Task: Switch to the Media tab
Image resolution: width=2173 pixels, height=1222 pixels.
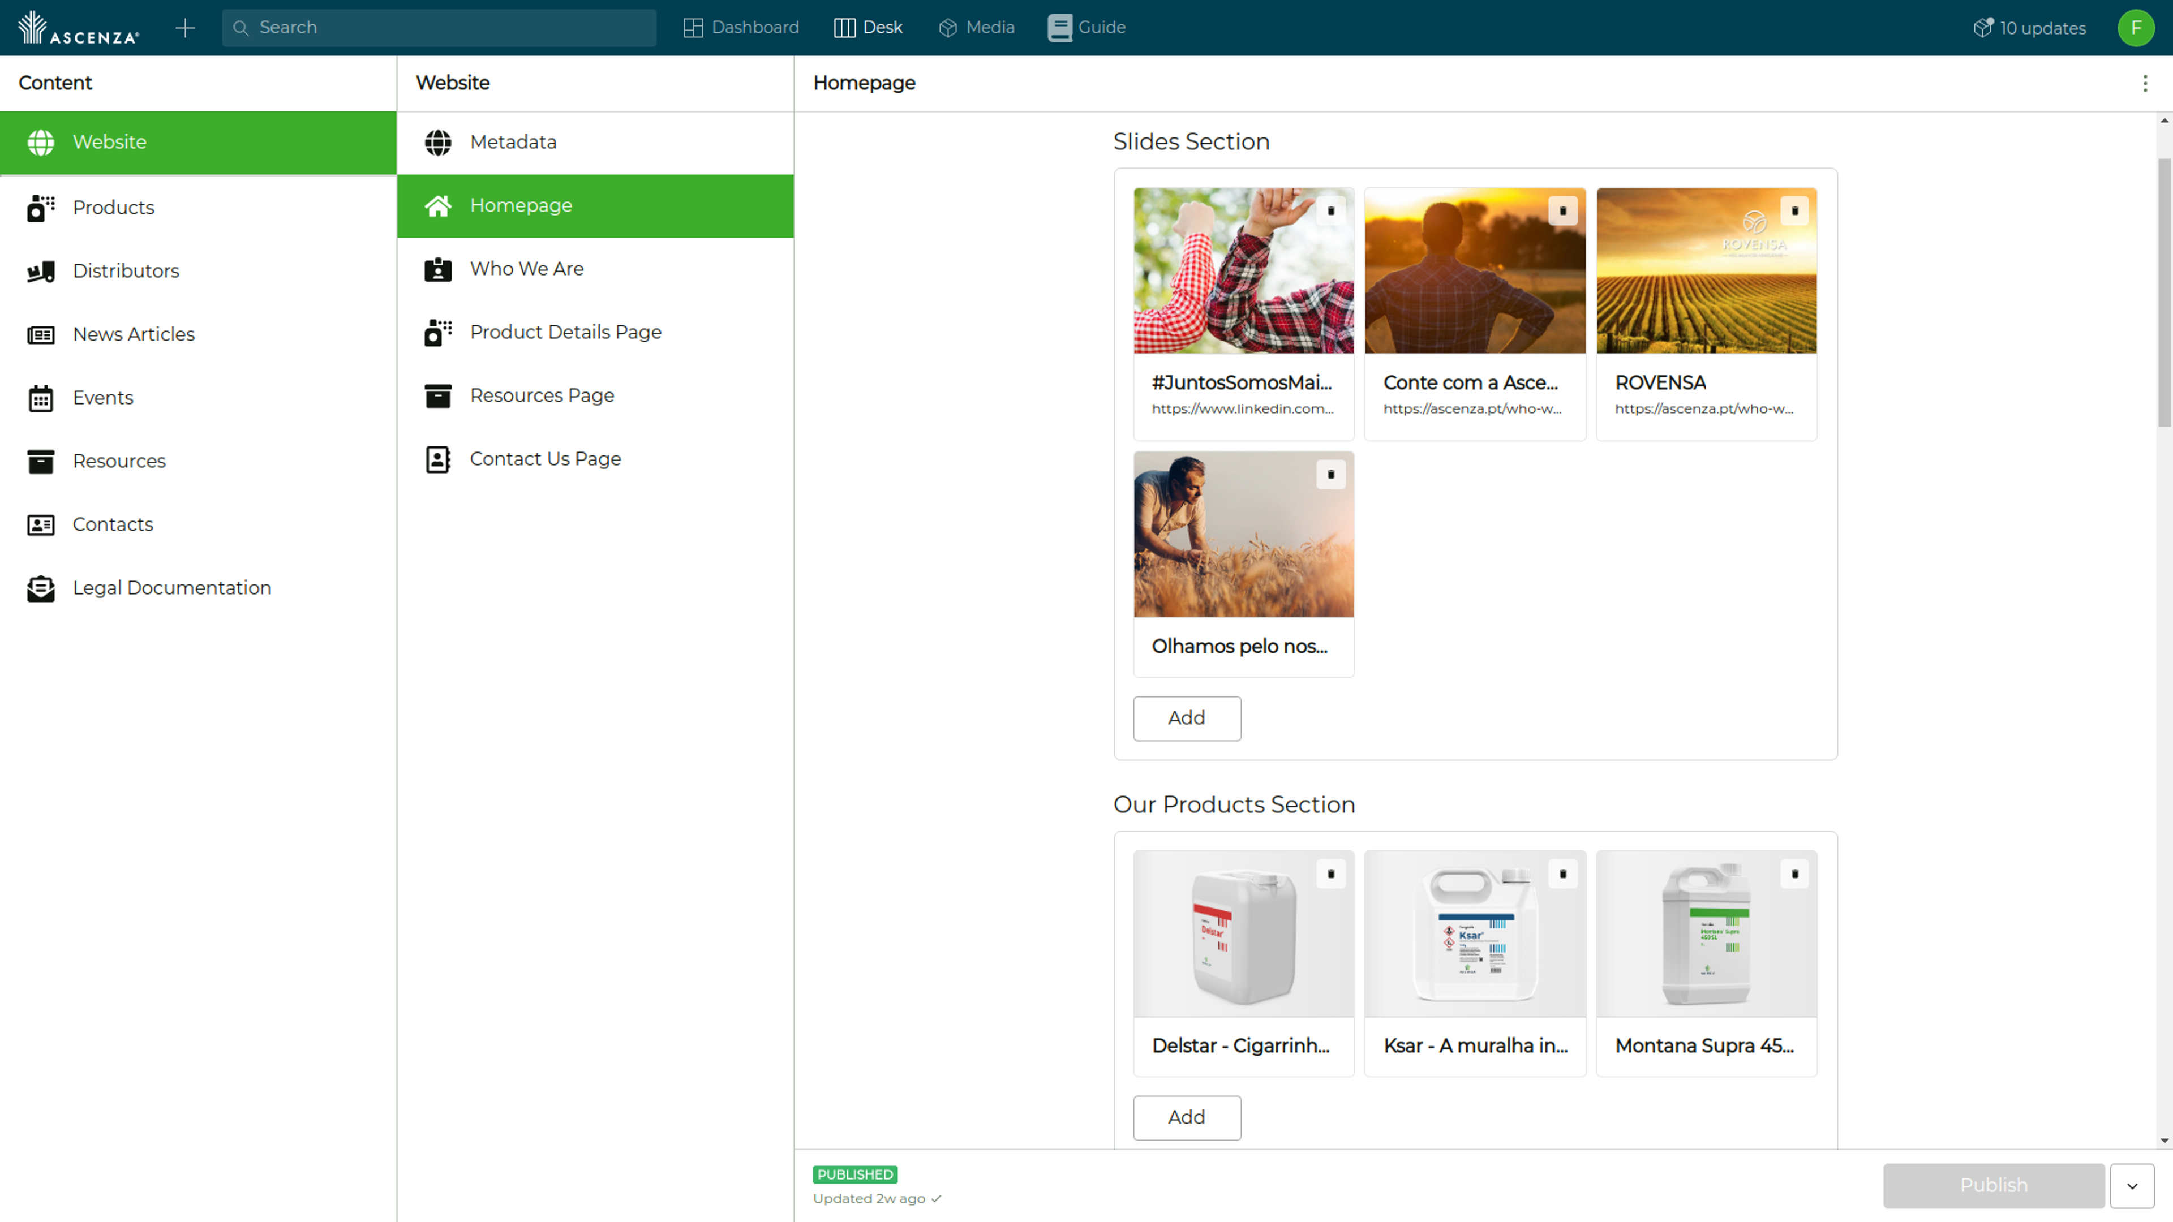Action: point(976,28)
